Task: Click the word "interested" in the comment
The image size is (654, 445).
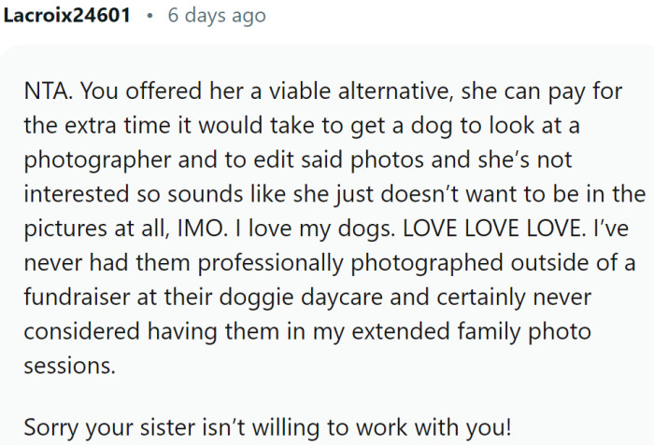Action: 71,192
